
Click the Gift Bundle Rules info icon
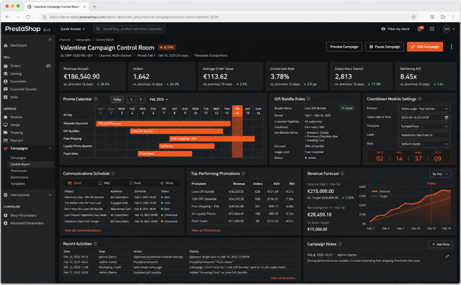(308, 99)
